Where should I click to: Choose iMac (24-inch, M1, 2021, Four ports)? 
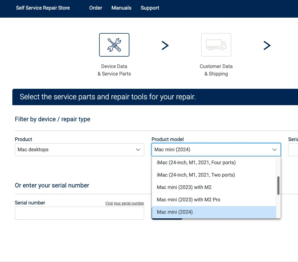(x=214, y=162)
